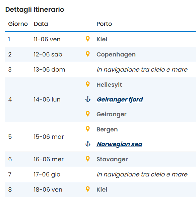196x202 pixels.
Task: Select the Stavanger port name
Action: point(112,160)
